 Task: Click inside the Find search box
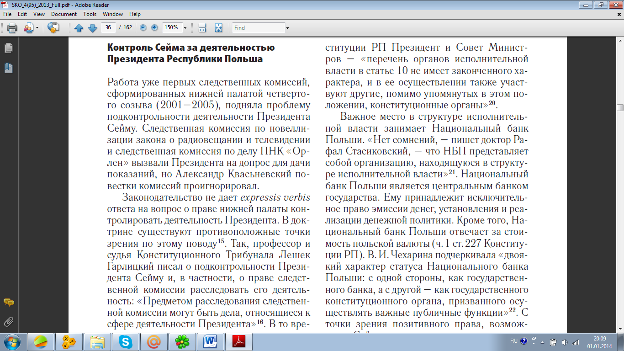[x=258, y=28]
